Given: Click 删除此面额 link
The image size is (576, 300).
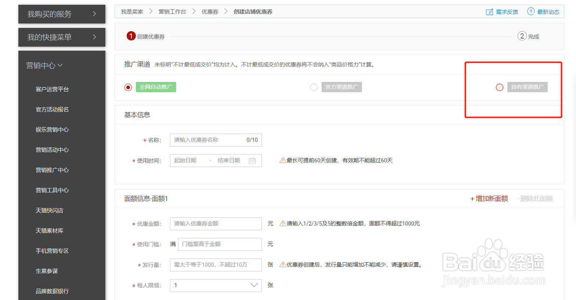Looking at the screenshot, I should [535, 199].
